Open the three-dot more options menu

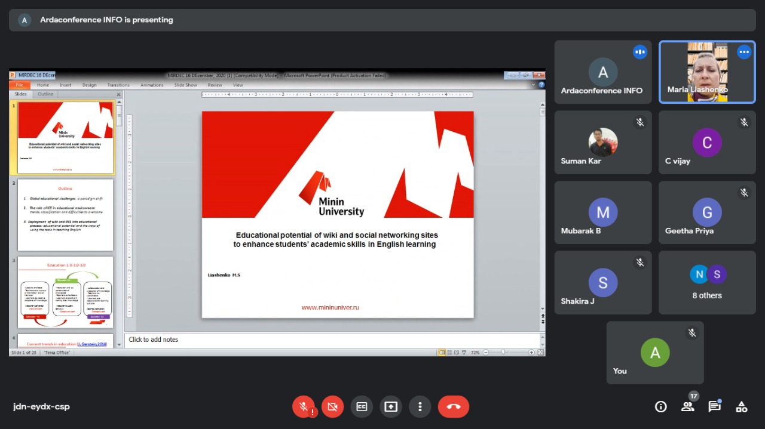(x=420, y=407)
